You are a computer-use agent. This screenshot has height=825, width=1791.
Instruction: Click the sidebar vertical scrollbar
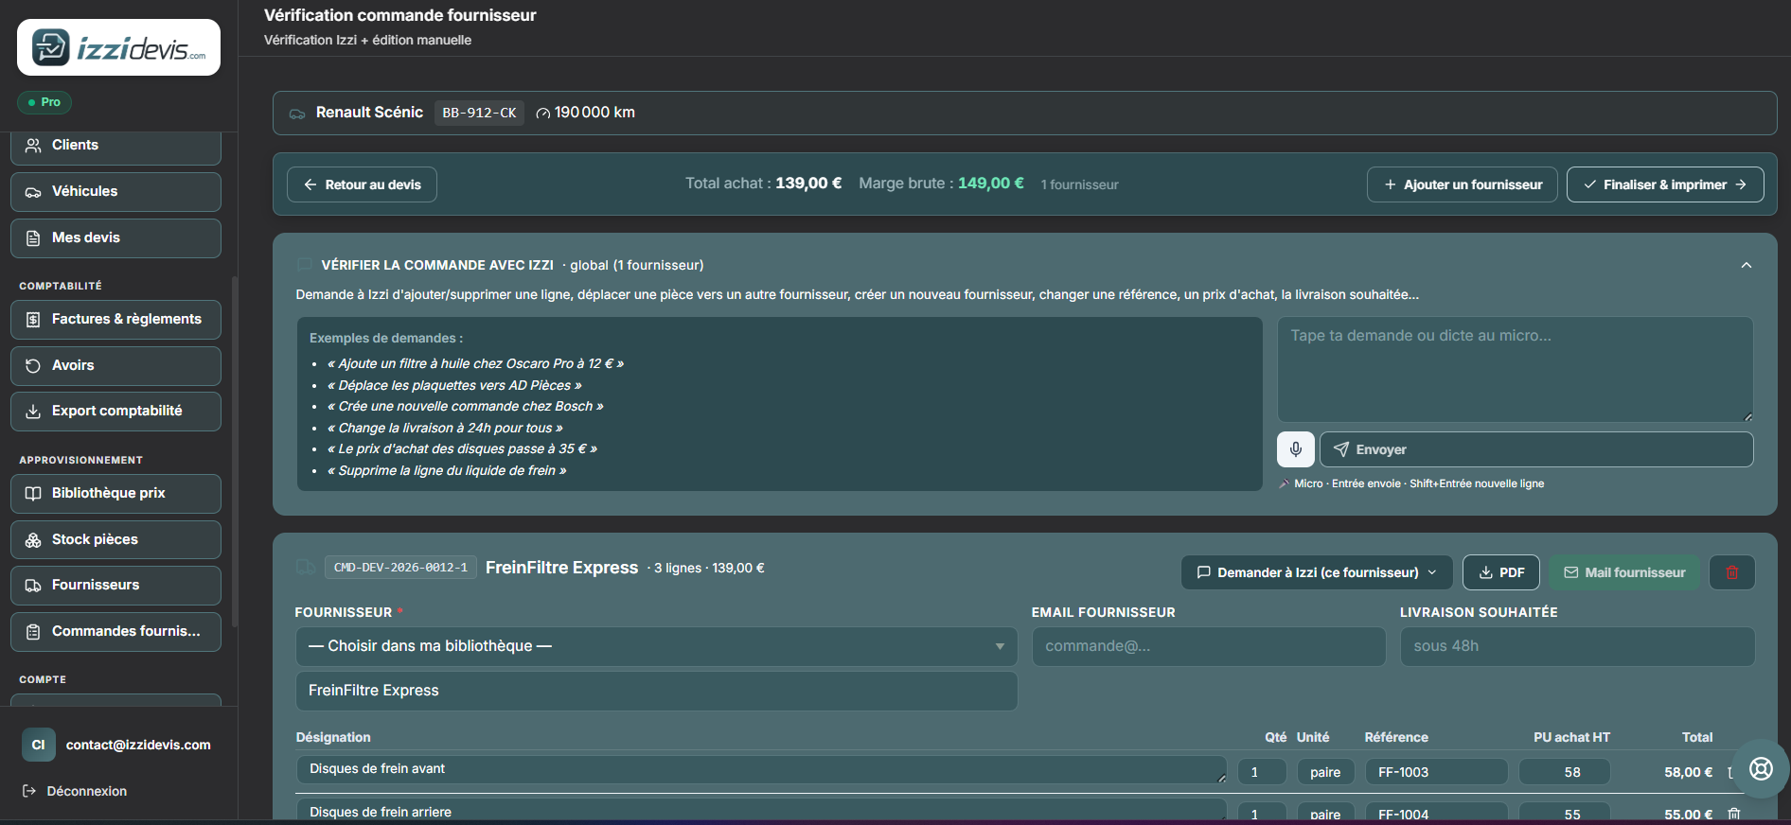click(234, 449)
